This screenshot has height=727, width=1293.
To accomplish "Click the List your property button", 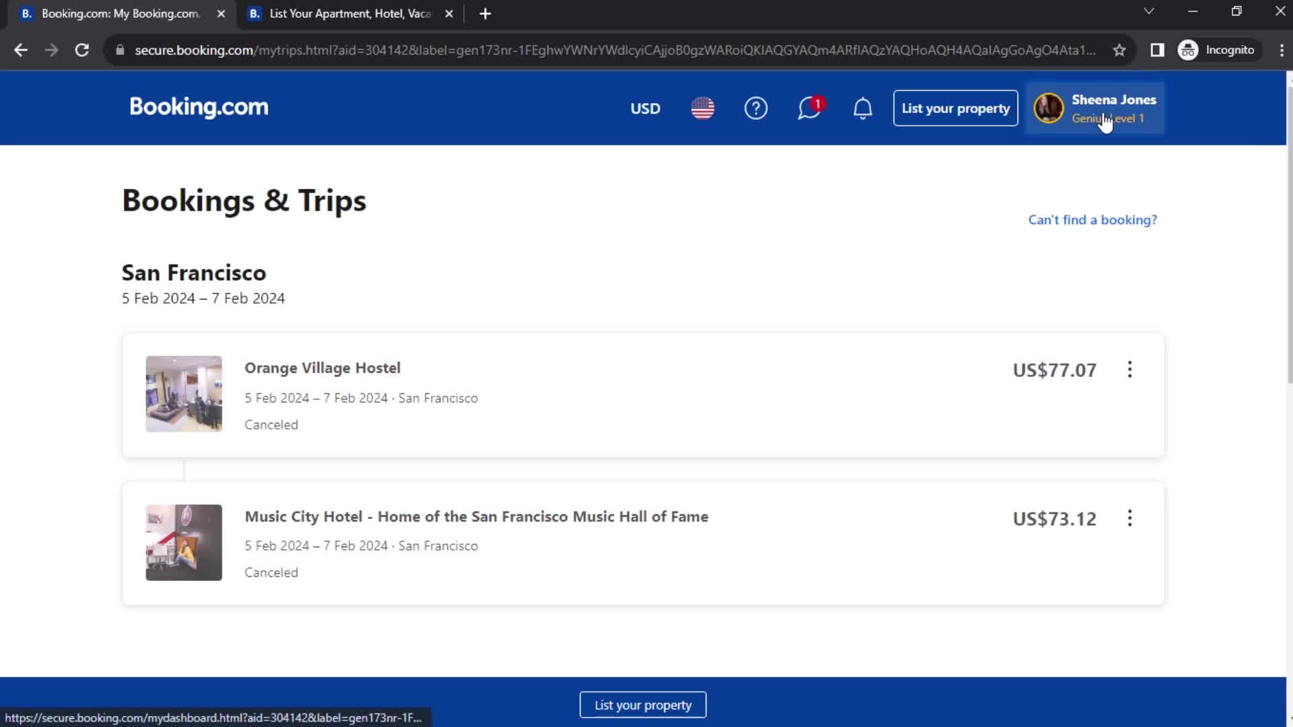I will click(956, 108).
